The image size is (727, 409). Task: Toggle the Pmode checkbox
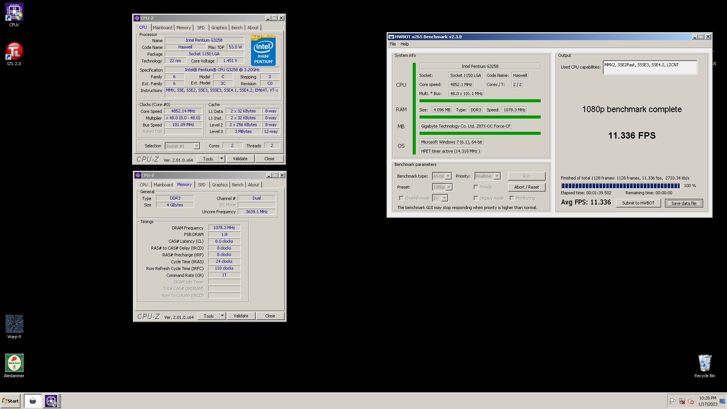(476, 187)
